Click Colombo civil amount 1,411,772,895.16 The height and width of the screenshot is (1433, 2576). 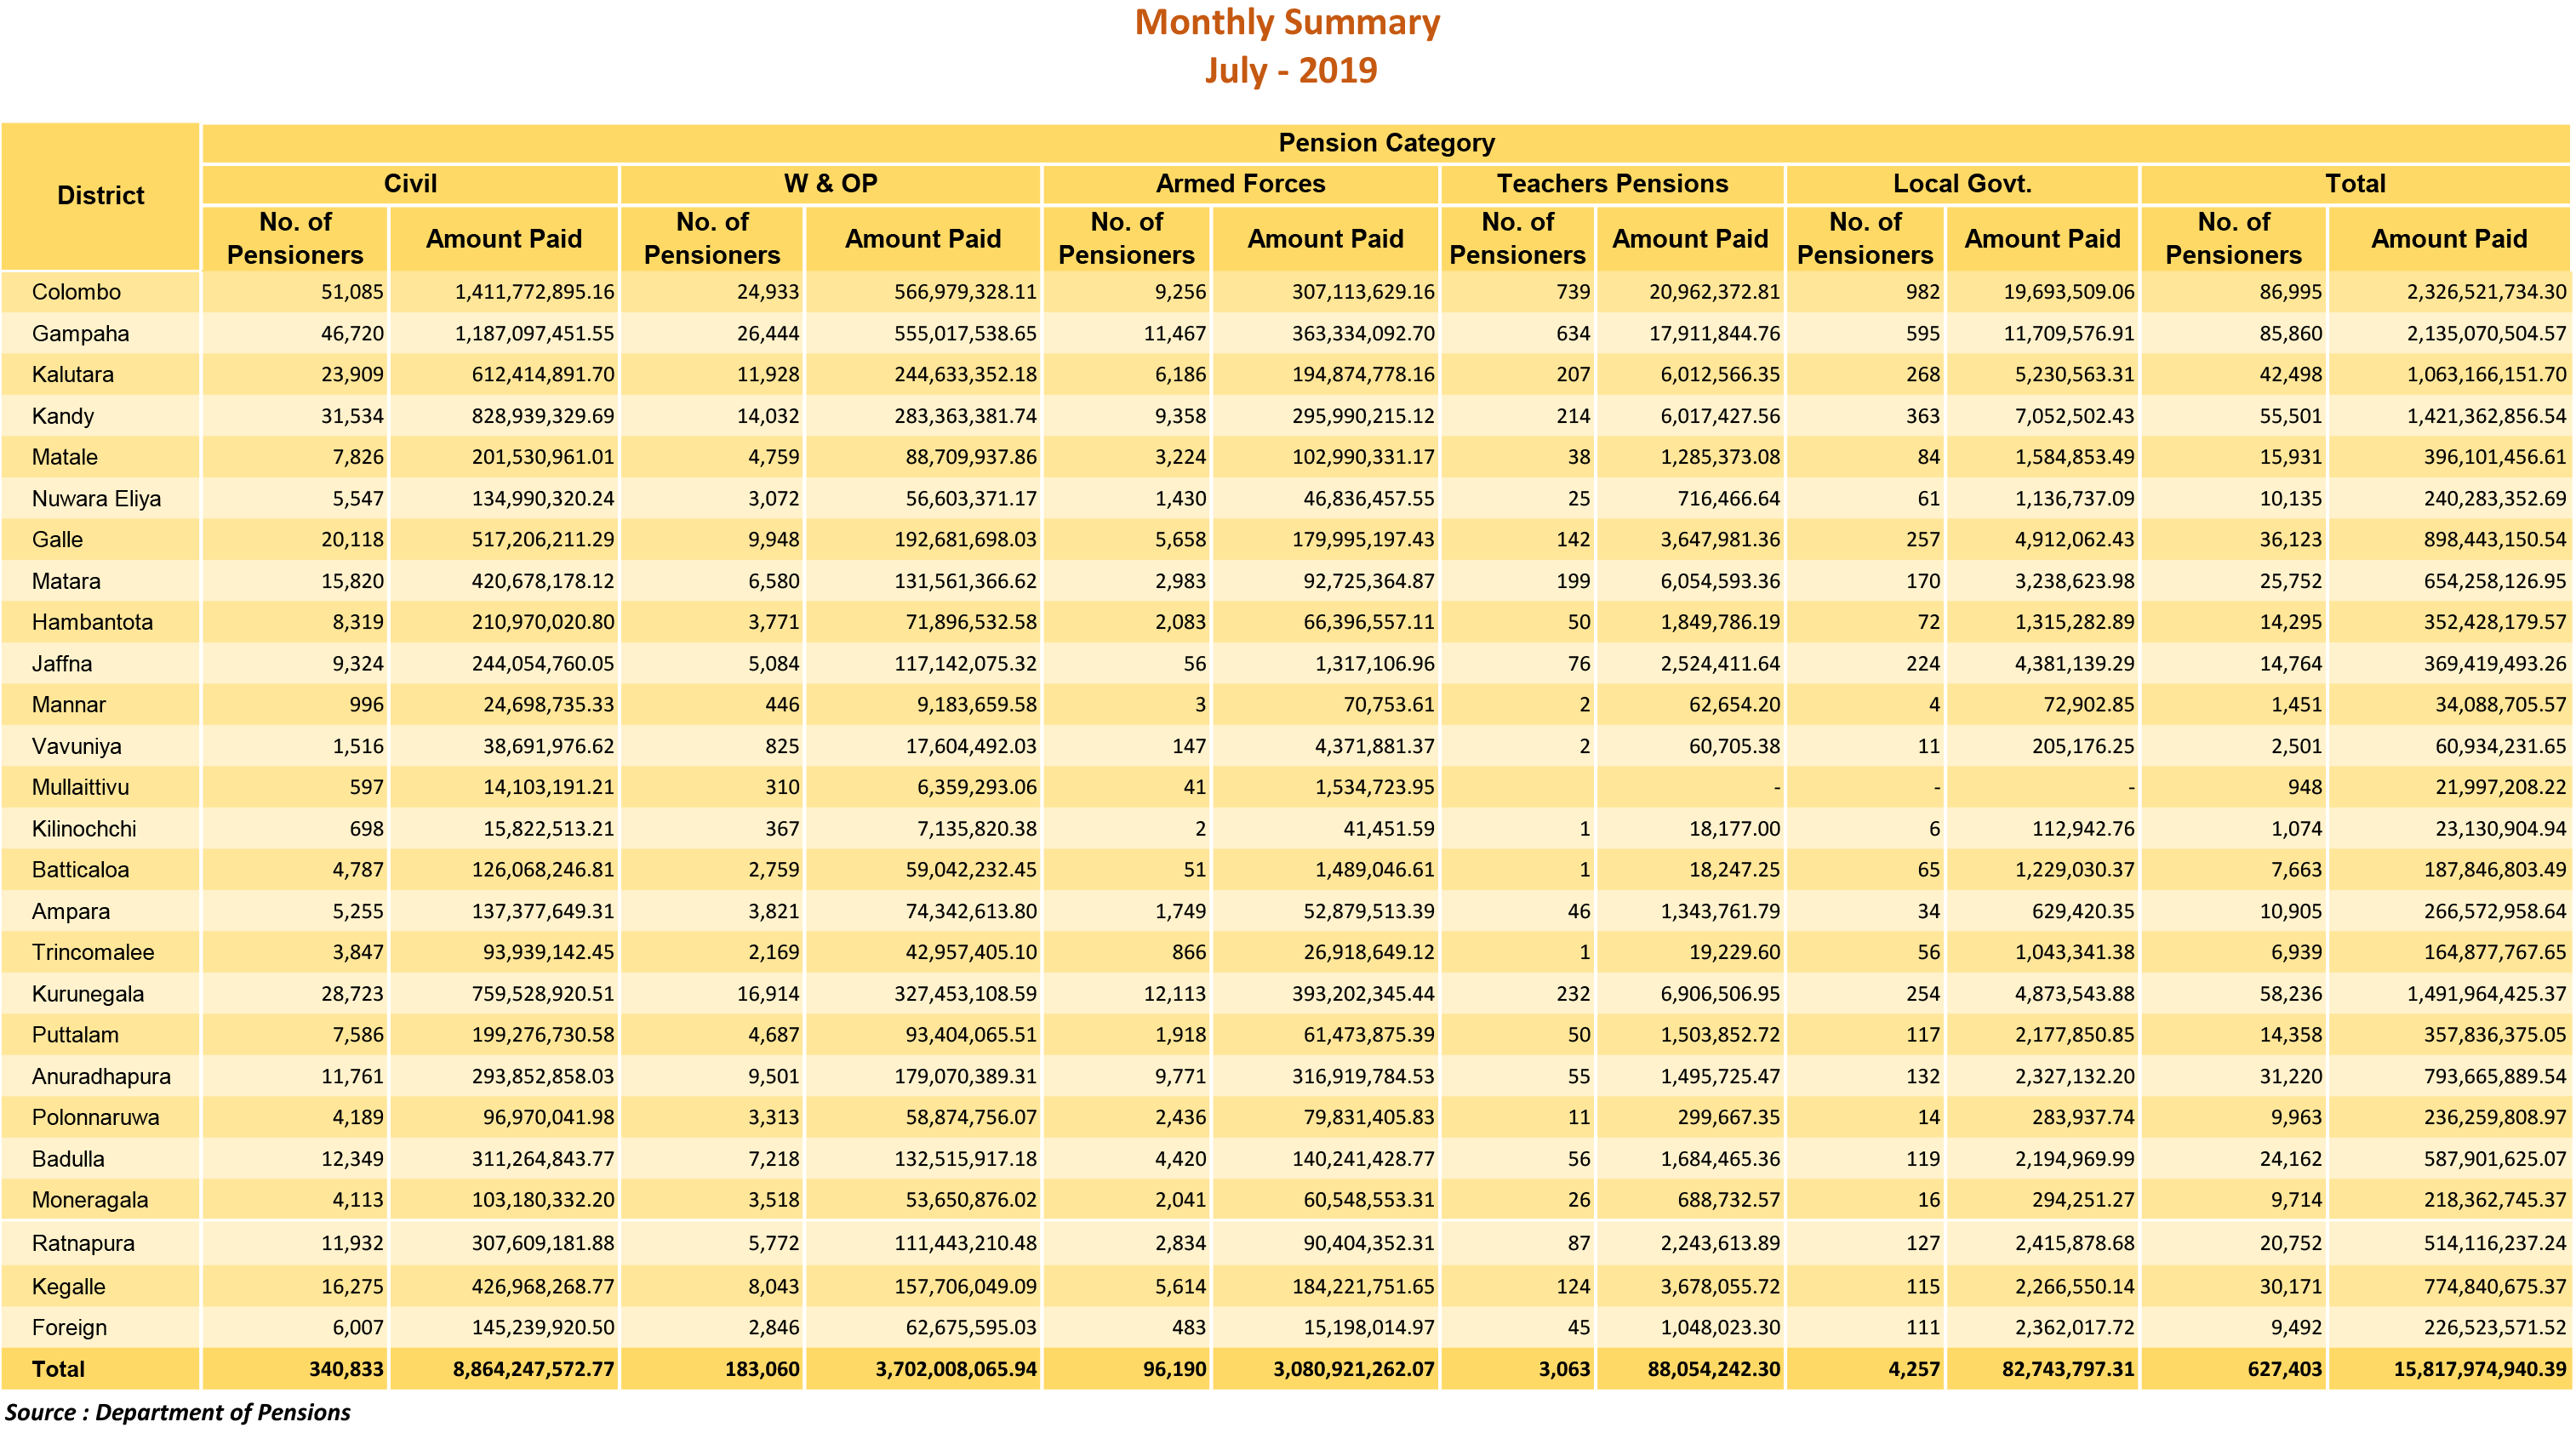pos(534,292)
